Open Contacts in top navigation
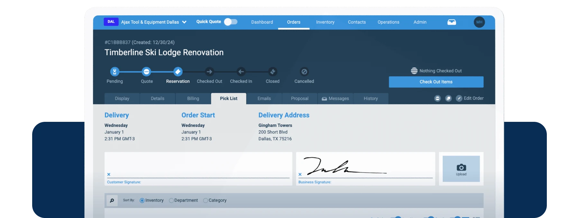This screenshot has height=218, width=579. click(x=357, y=22)
